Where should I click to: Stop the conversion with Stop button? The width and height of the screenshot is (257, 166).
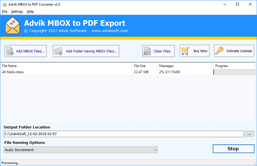tap(233, 149)
